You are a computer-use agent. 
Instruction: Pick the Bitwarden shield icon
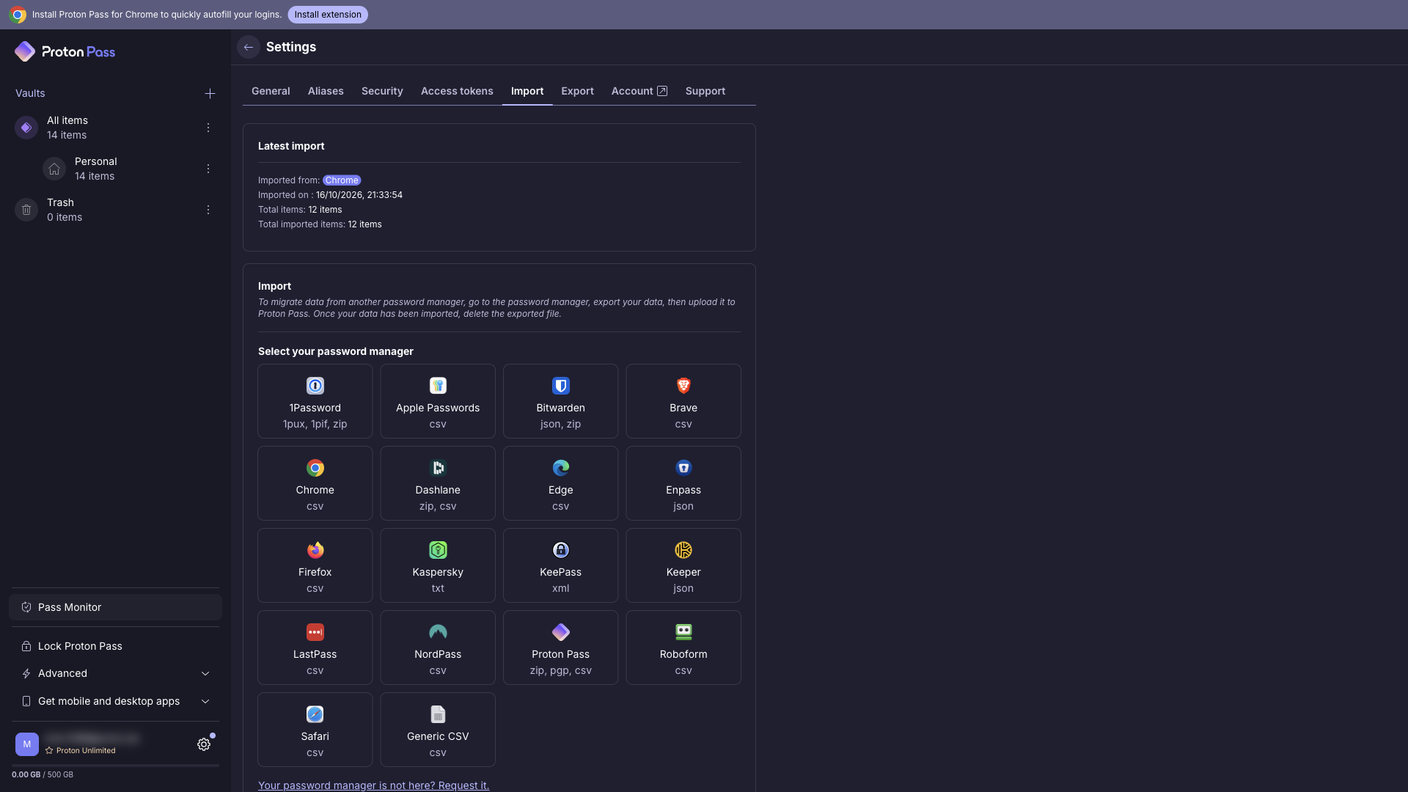tap(560, 386)
